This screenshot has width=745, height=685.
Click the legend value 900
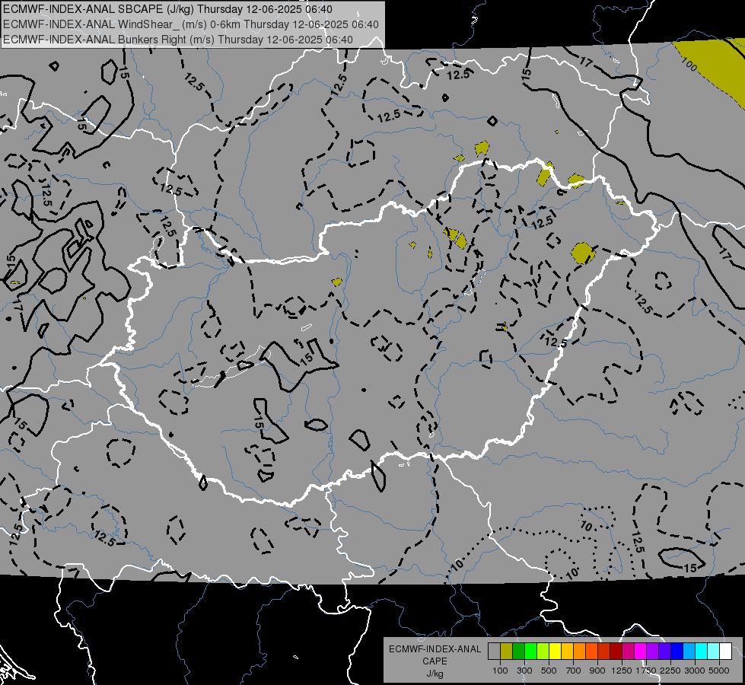(x=597, y=671)
